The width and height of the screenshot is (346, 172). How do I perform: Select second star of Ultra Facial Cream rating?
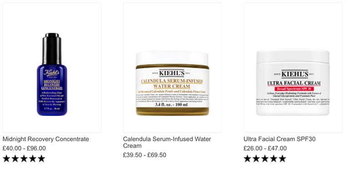coord(256,158)
